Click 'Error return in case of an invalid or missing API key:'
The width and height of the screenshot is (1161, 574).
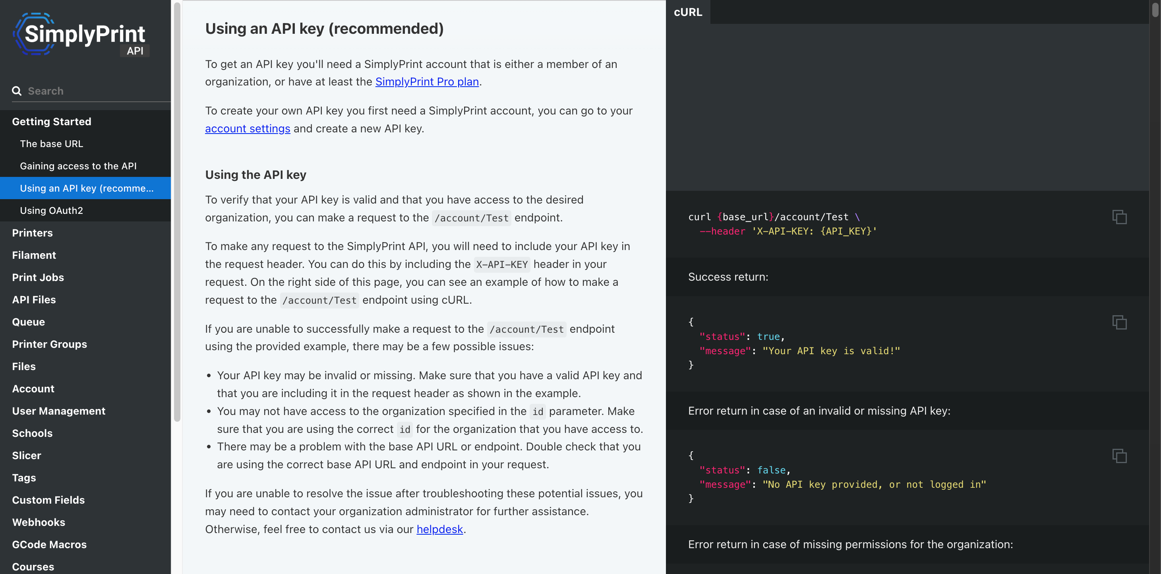(x=819, y=411)
